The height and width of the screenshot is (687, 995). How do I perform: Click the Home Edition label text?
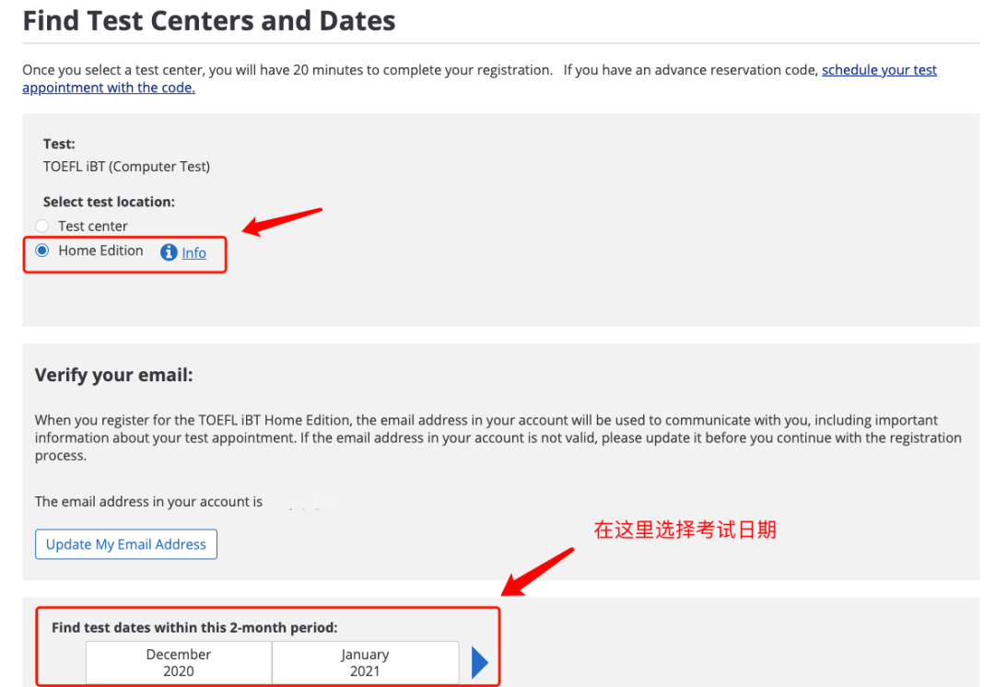(x=100, y=250)
